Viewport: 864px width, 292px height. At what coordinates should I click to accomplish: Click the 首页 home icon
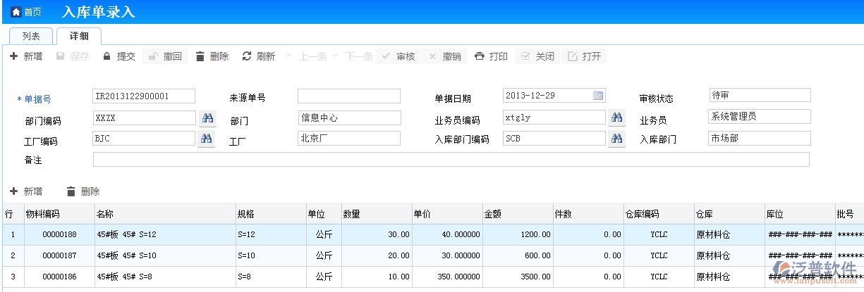(x=16, y=12)
